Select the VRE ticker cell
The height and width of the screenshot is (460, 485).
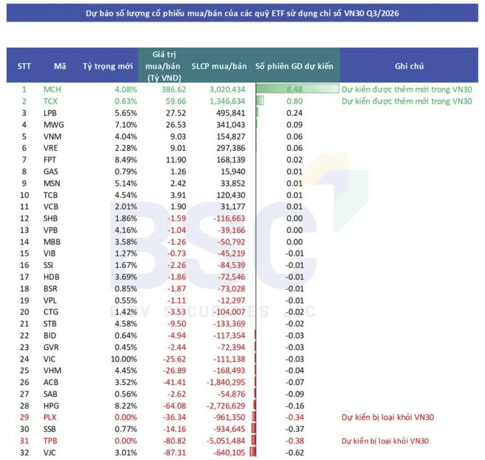50,148
